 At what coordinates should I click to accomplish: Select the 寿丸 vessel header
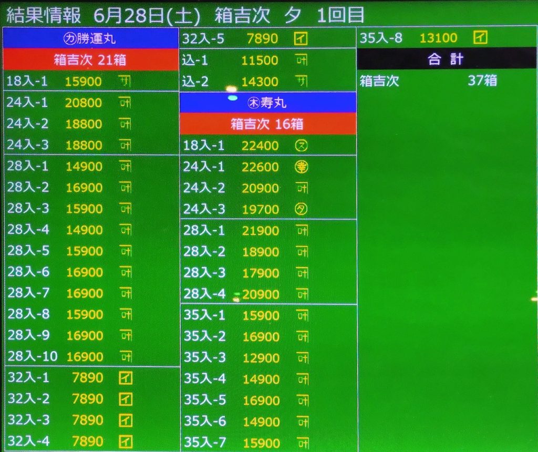tap(267, 102)
